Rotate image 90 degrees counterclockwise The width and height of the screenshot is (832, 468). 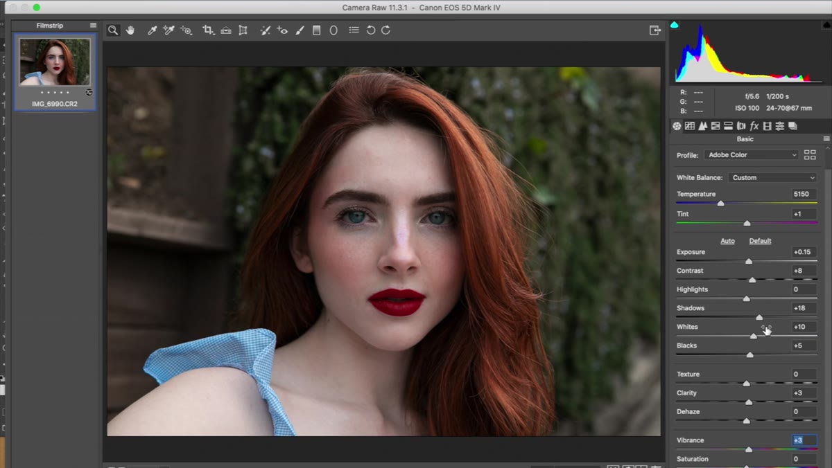tap(371, 30)
